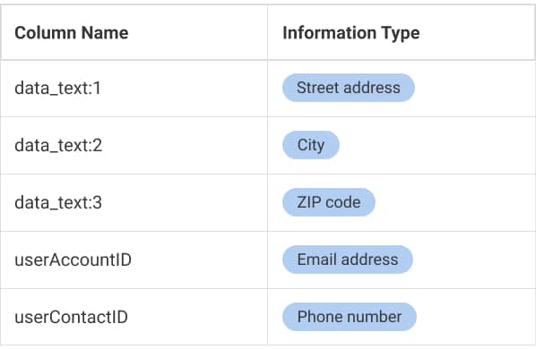This screenshot has height=349, width=536.
Task: Select the Email address tag
Action: tap(348, 260)
